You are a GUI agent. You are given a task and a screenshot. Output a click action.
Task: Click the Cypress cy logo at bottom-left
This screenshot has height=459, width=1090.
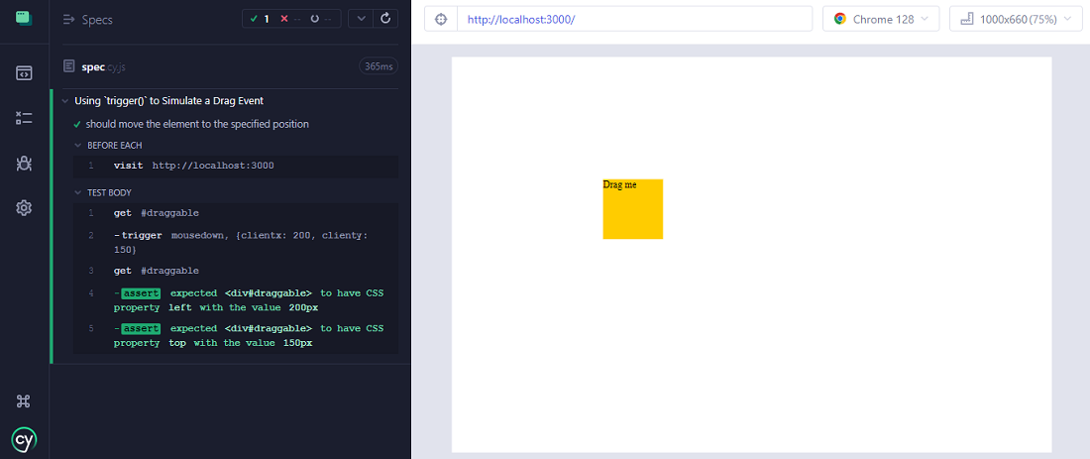(25, 439)
